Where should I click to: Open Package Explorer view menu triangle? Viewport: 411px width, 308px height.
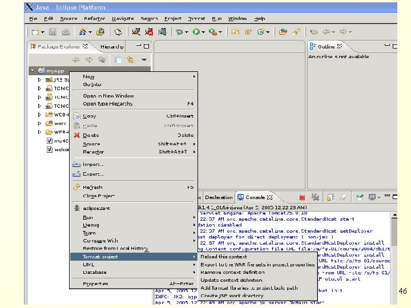pos(144,60)
